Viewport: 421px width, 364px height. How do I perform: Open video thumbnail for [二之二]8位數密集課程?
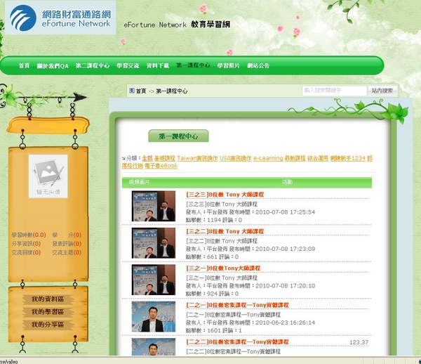154,347
